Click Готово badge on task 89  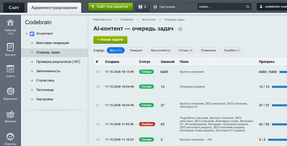[146, 72]
